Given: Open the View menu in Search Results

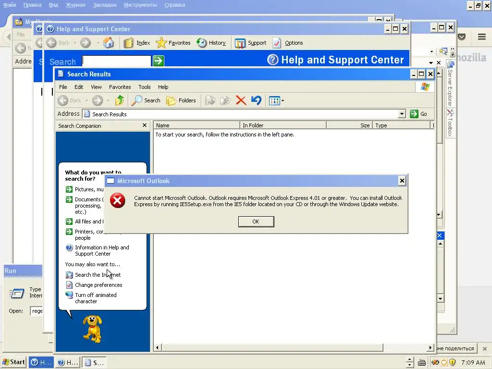Looking at the screenshot, I should pyautogui.click(x=96, y=87).
